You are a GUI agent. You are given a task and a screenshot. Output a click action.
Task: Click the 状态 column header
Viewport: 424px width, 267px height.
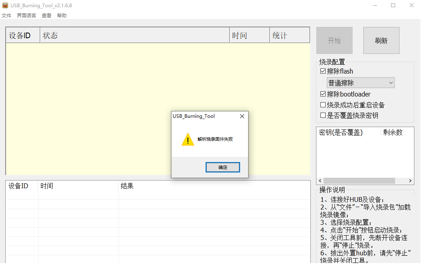pyautogui.click(x=135, y=35)
